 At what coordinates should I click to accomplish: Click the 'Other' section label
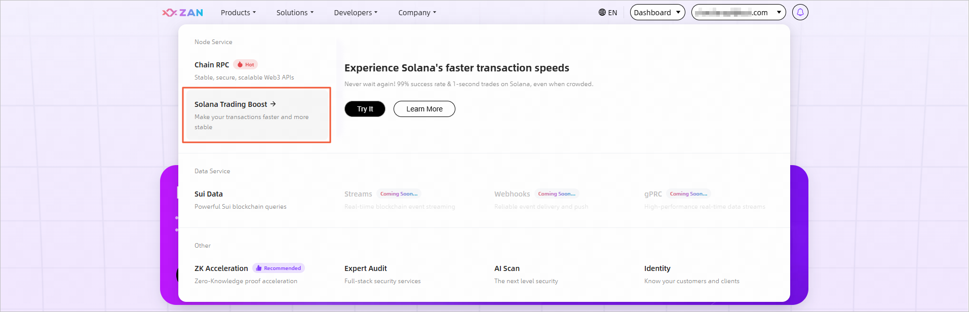point(203,246)
